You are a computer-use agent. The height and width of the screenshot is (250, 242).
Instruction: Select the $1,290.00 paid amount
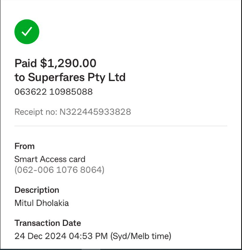[x=68, y=63]
